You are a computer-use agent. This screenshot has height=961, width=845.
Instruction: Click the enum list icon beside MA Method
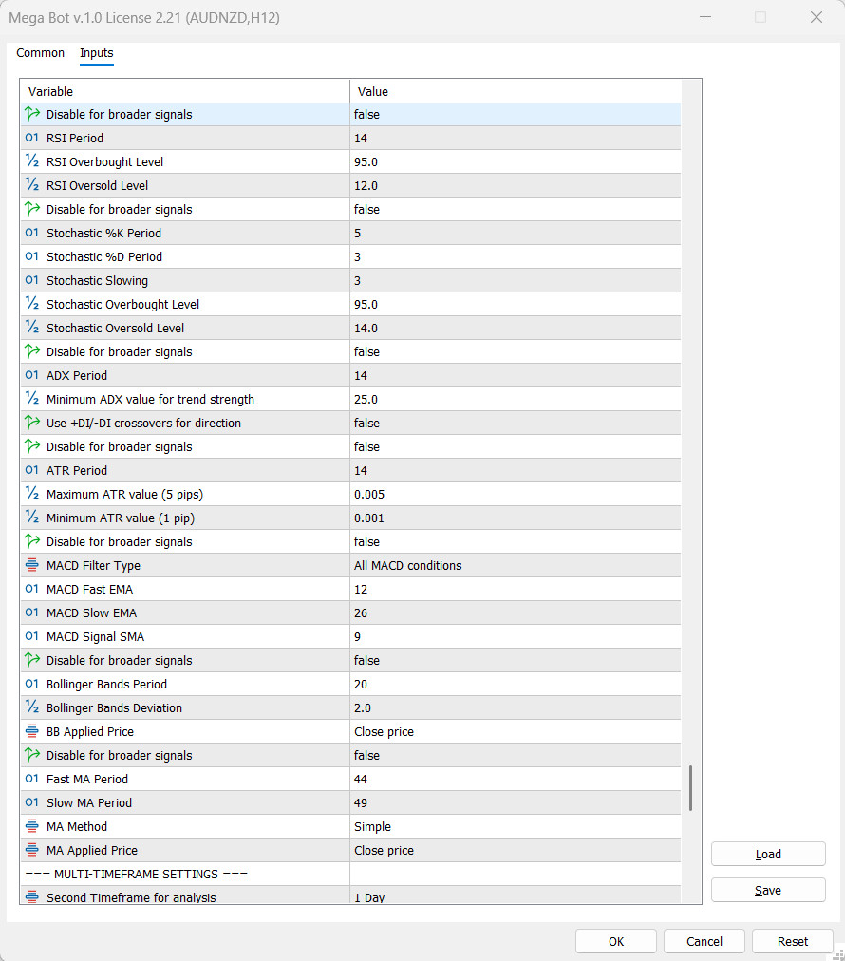tap(32, 826)
